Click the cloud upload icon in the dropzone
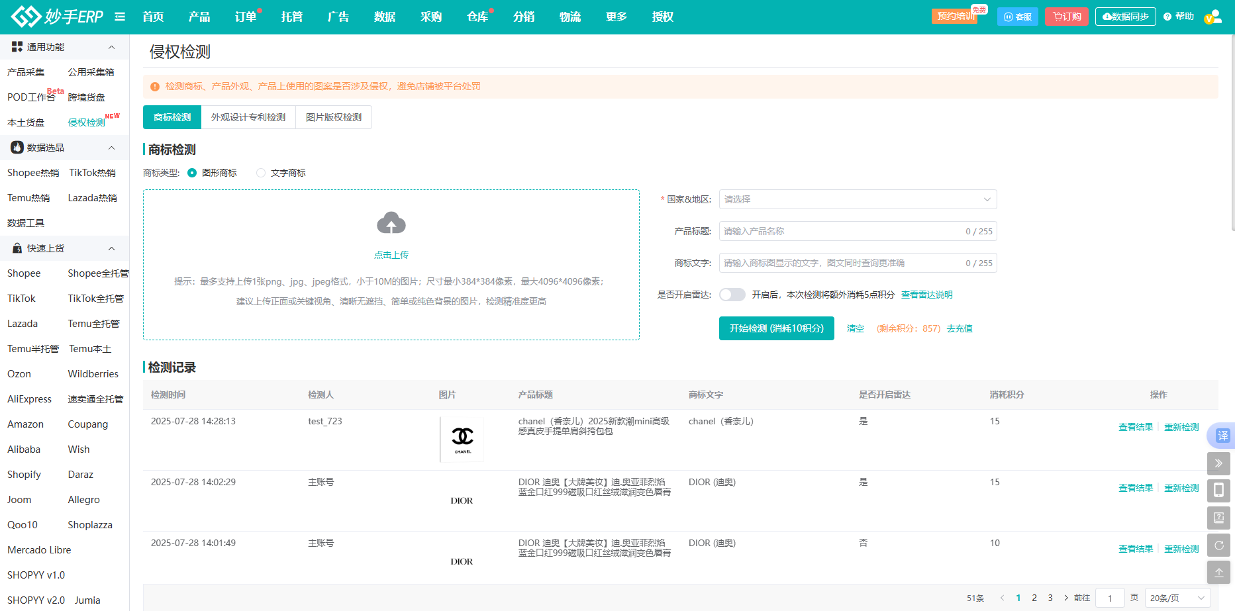 (391, 224)
